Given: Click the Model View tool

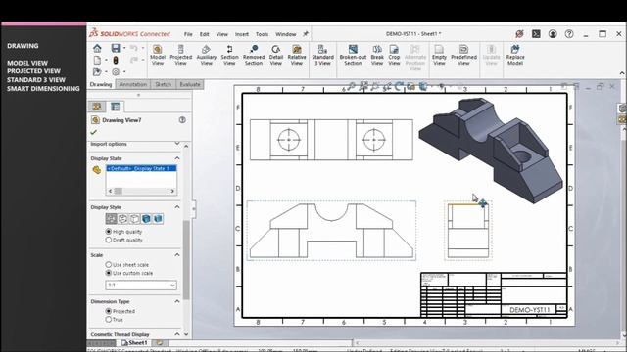Looking at the screenshot, I should click(157, 55).
